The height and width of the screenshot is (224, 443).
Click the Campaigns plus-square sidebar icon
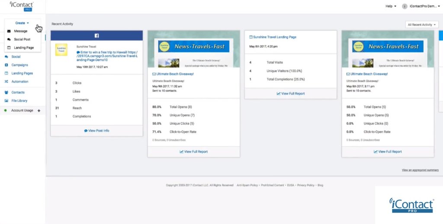[x=6, y=65]
